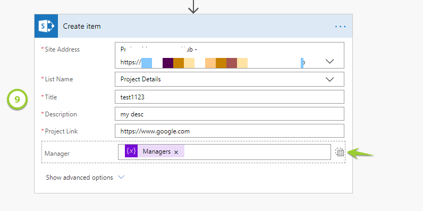
Task: Collapse the action via Create item title
Action: (82, 26)
